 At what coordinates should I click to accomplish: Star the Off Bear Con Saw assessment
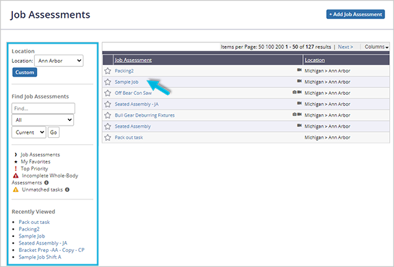[107, 93]
